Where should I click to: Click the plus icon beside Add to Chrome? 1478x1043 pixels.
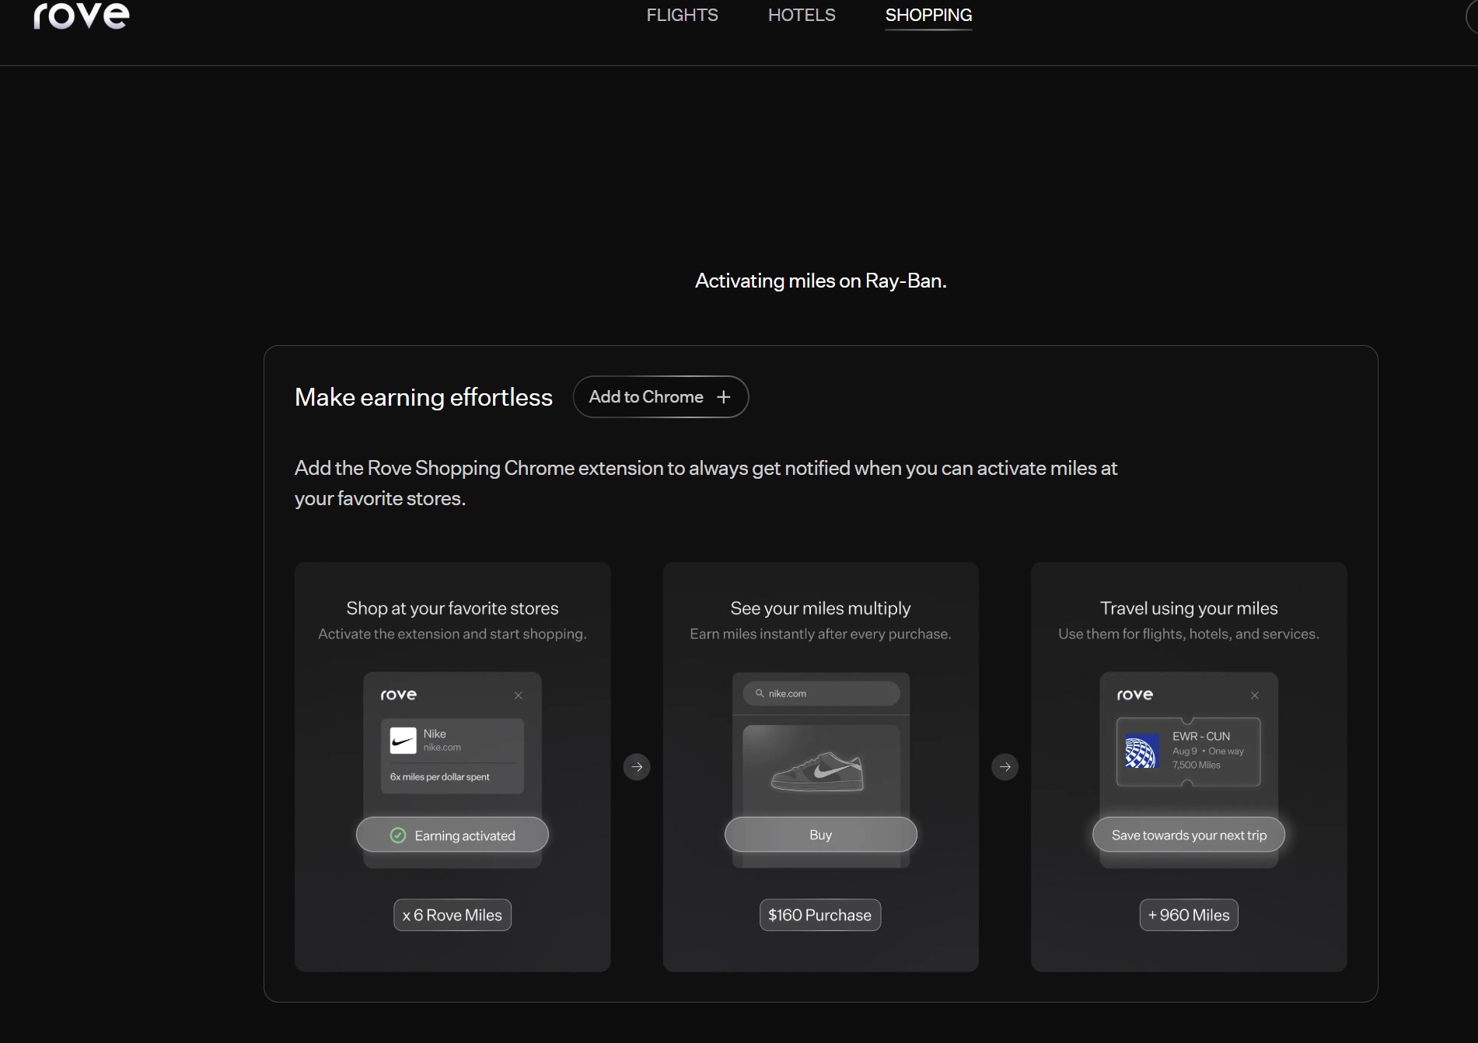coord(723,397)
